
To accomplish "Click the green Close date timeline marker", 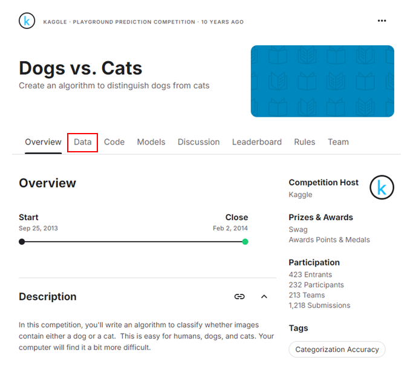I will [245, 242].
